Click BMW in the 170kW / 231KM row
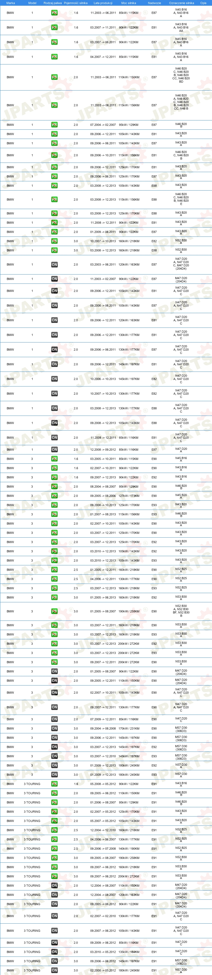Image resolution: width=212 pixels, height=975 pixels. coord(10,728)
